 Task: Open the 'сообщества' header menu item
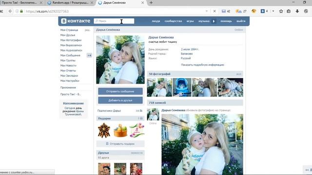pos(173,21)
